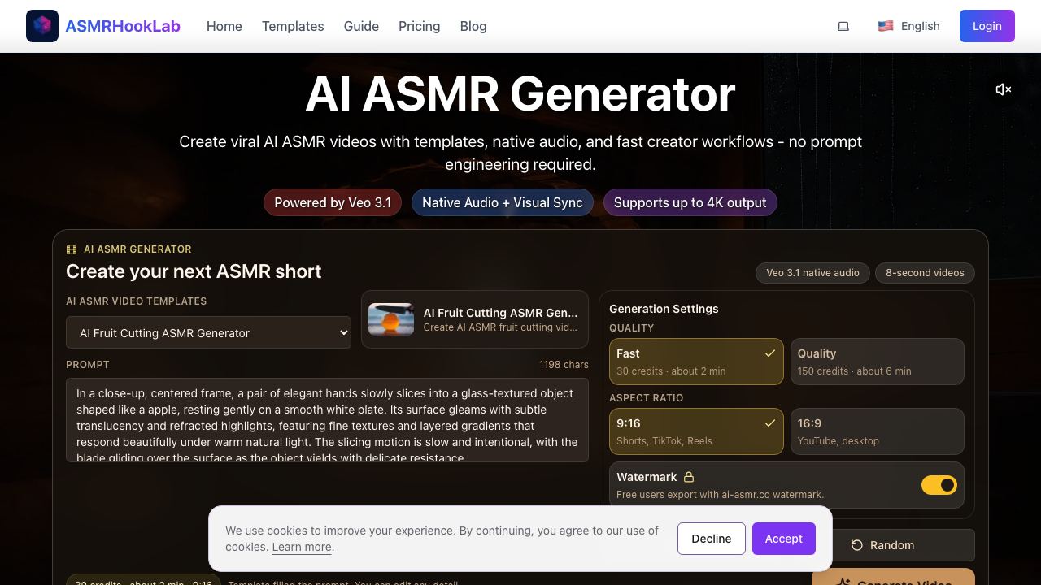This screenshot has height=585, width=1041.
Task: Choose the 16:9 aspect ratio
Action: click(x=878, y=431)
